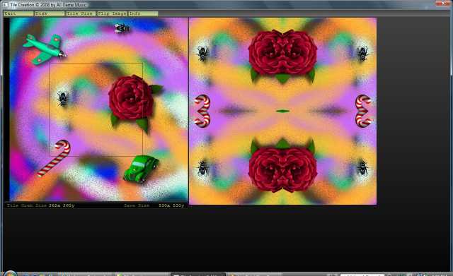
Task: Click the left mirrored candy cane in preview
Action: click(202, 111)
